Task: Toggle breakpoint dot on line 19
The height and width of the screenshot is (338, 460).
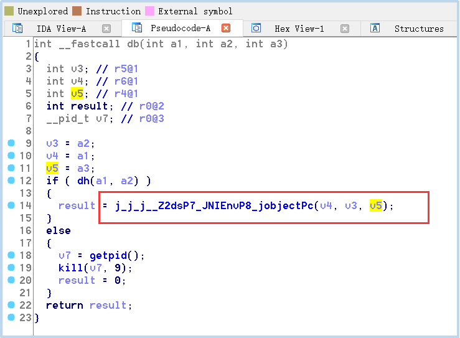Action: click(x=11, y=267)
